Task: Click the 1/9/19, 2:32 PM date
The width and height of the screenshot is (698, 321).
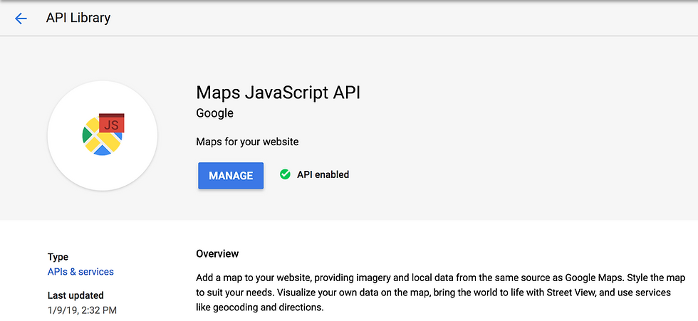Action: click(82, 310)
